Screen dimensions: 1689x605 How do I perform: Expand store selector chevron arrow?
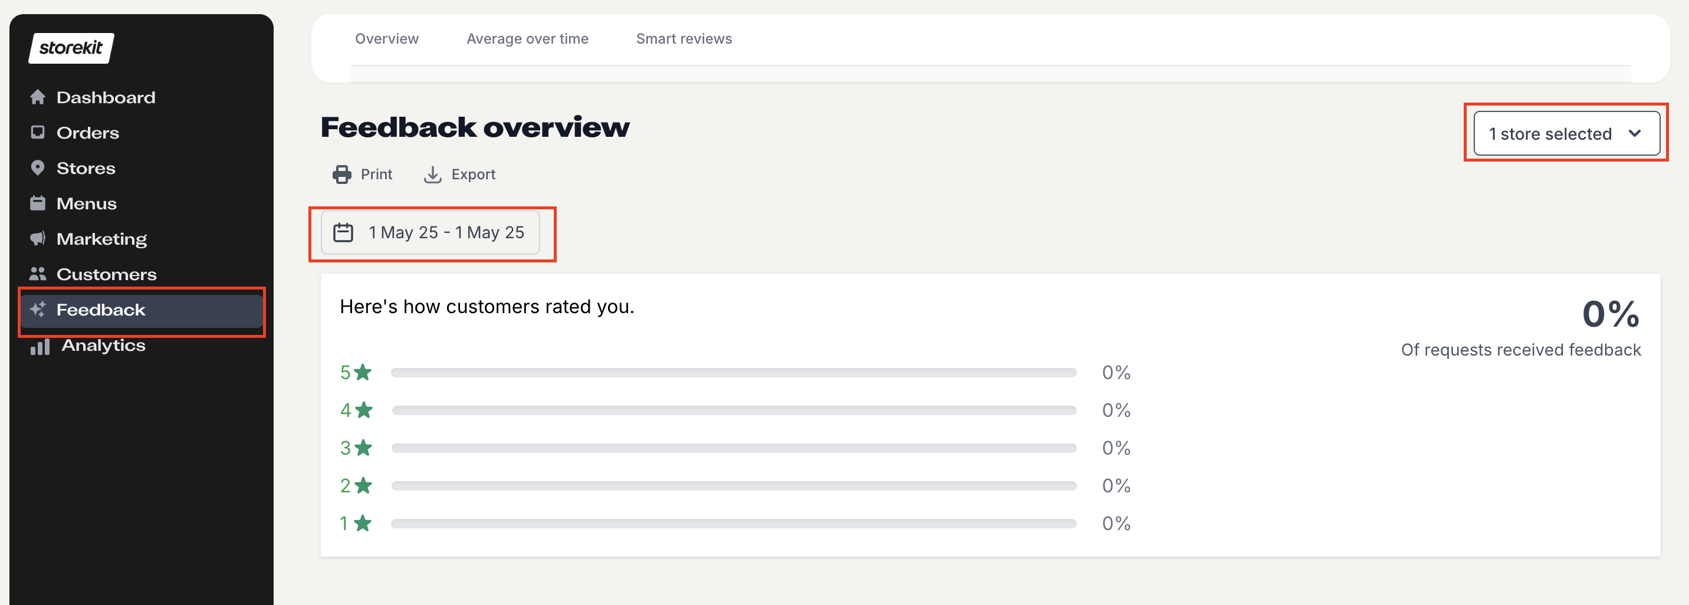(1635, 133)
